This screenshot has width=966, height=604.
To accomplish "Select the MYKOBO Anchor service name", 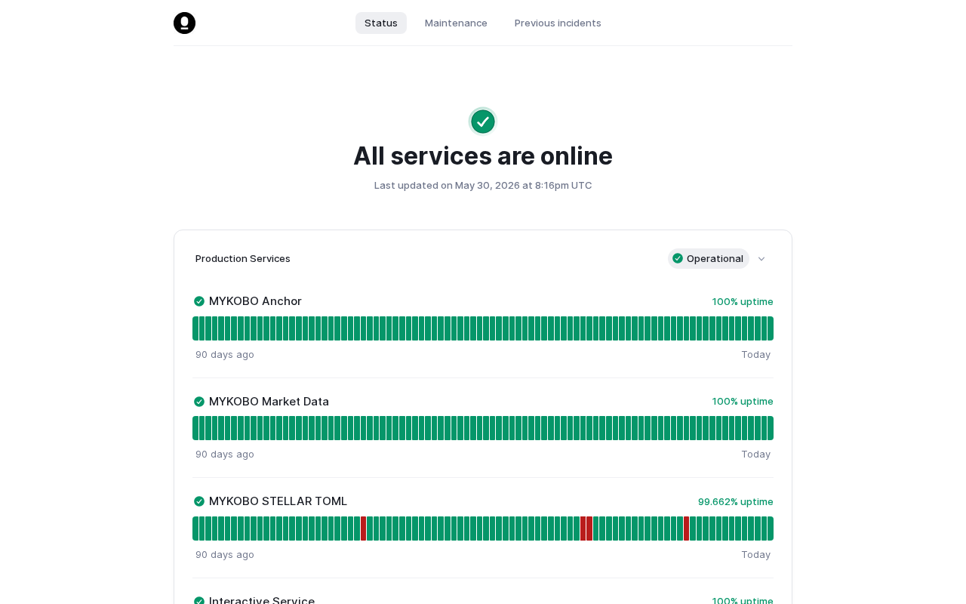I will click(255, 301).
